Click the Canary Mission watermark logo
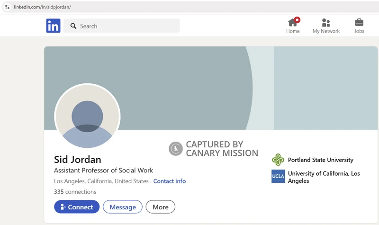 point(176,149)
